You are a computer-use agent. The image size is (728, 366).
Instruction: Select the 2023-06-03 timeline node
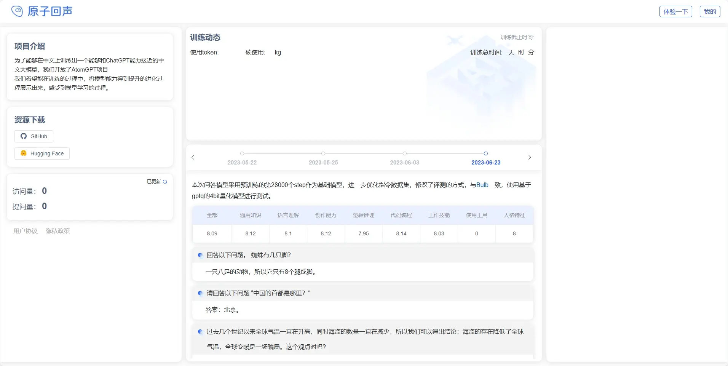(x=404, y=153)
